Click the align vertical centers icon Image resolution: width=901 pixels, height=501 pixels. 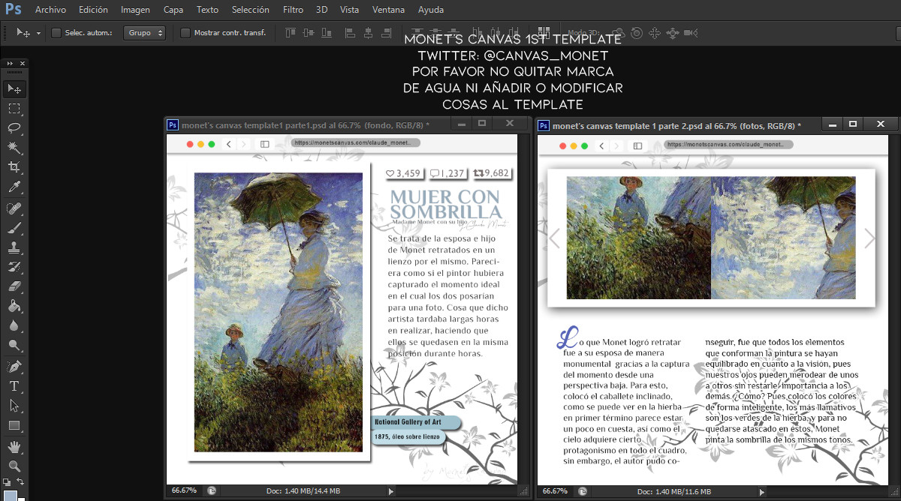pos(308,33)
